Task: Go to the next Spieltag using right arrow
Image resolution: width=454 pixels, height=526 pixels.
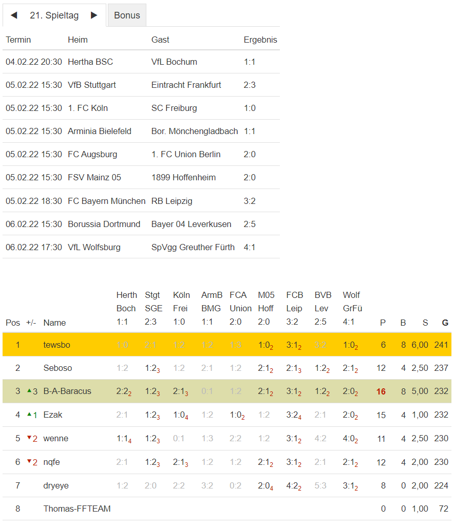Action: (x=94, y=15)
